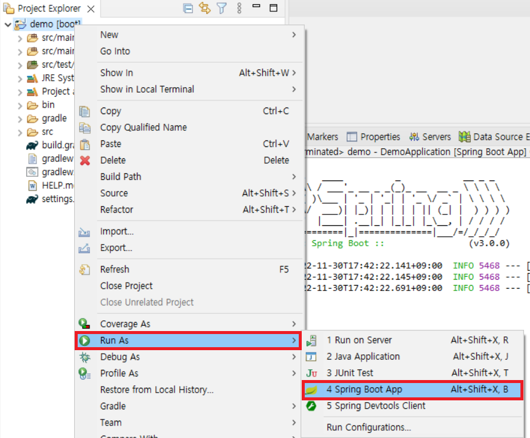Click the Debug As bug icon
This screenshot has height=438, width=530.
(84, 357)
